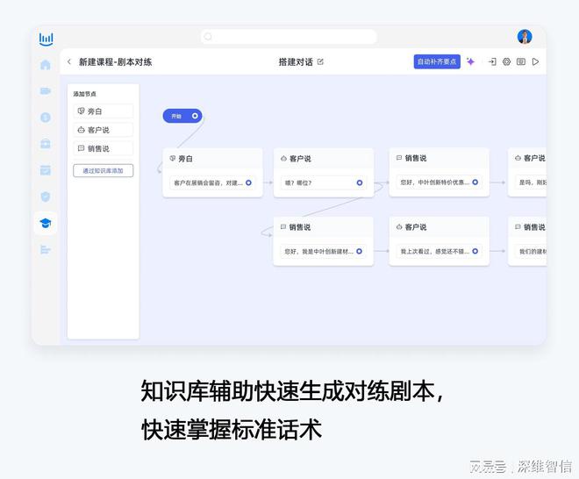
Task: Click connector on 我上次看过 node
Action: [x=475, y=251]
